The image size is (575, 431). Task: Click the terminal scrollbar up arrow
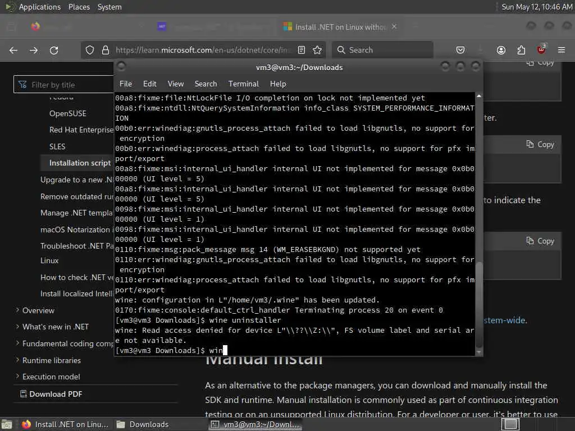[478, 96]
